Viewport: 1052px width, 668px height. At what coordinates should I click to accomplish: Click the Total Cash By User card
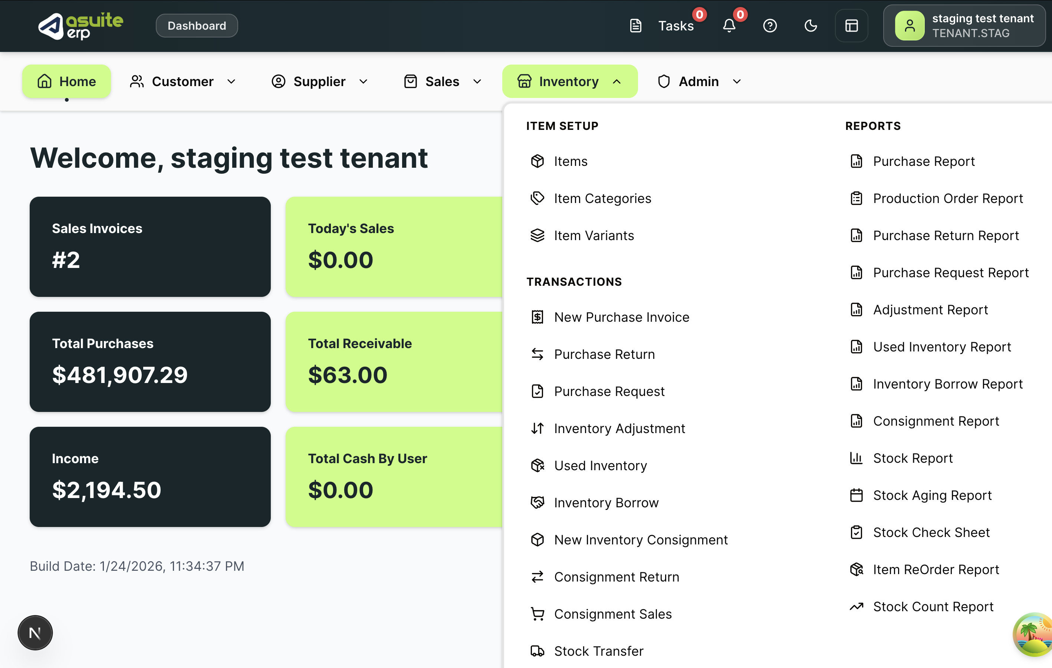(x=394, y=477)
